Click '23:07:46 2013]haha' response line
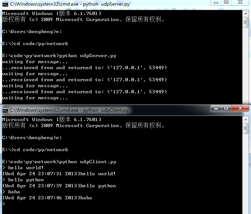This screenshot has height=214, width=251. (x=47, y=198)
